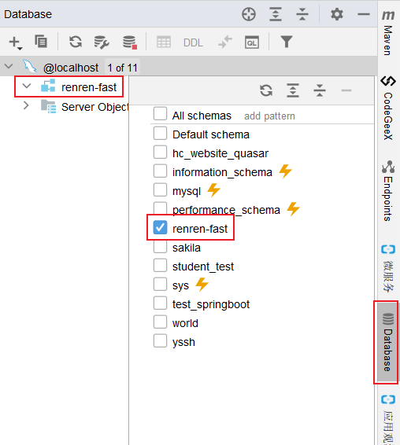Check the sakila schema checkbox

[x=160, y=246]
